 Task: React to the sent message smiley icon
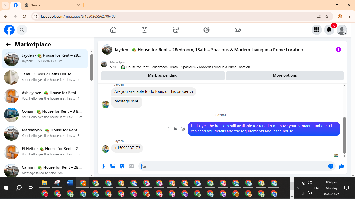(x=183, y=129)
